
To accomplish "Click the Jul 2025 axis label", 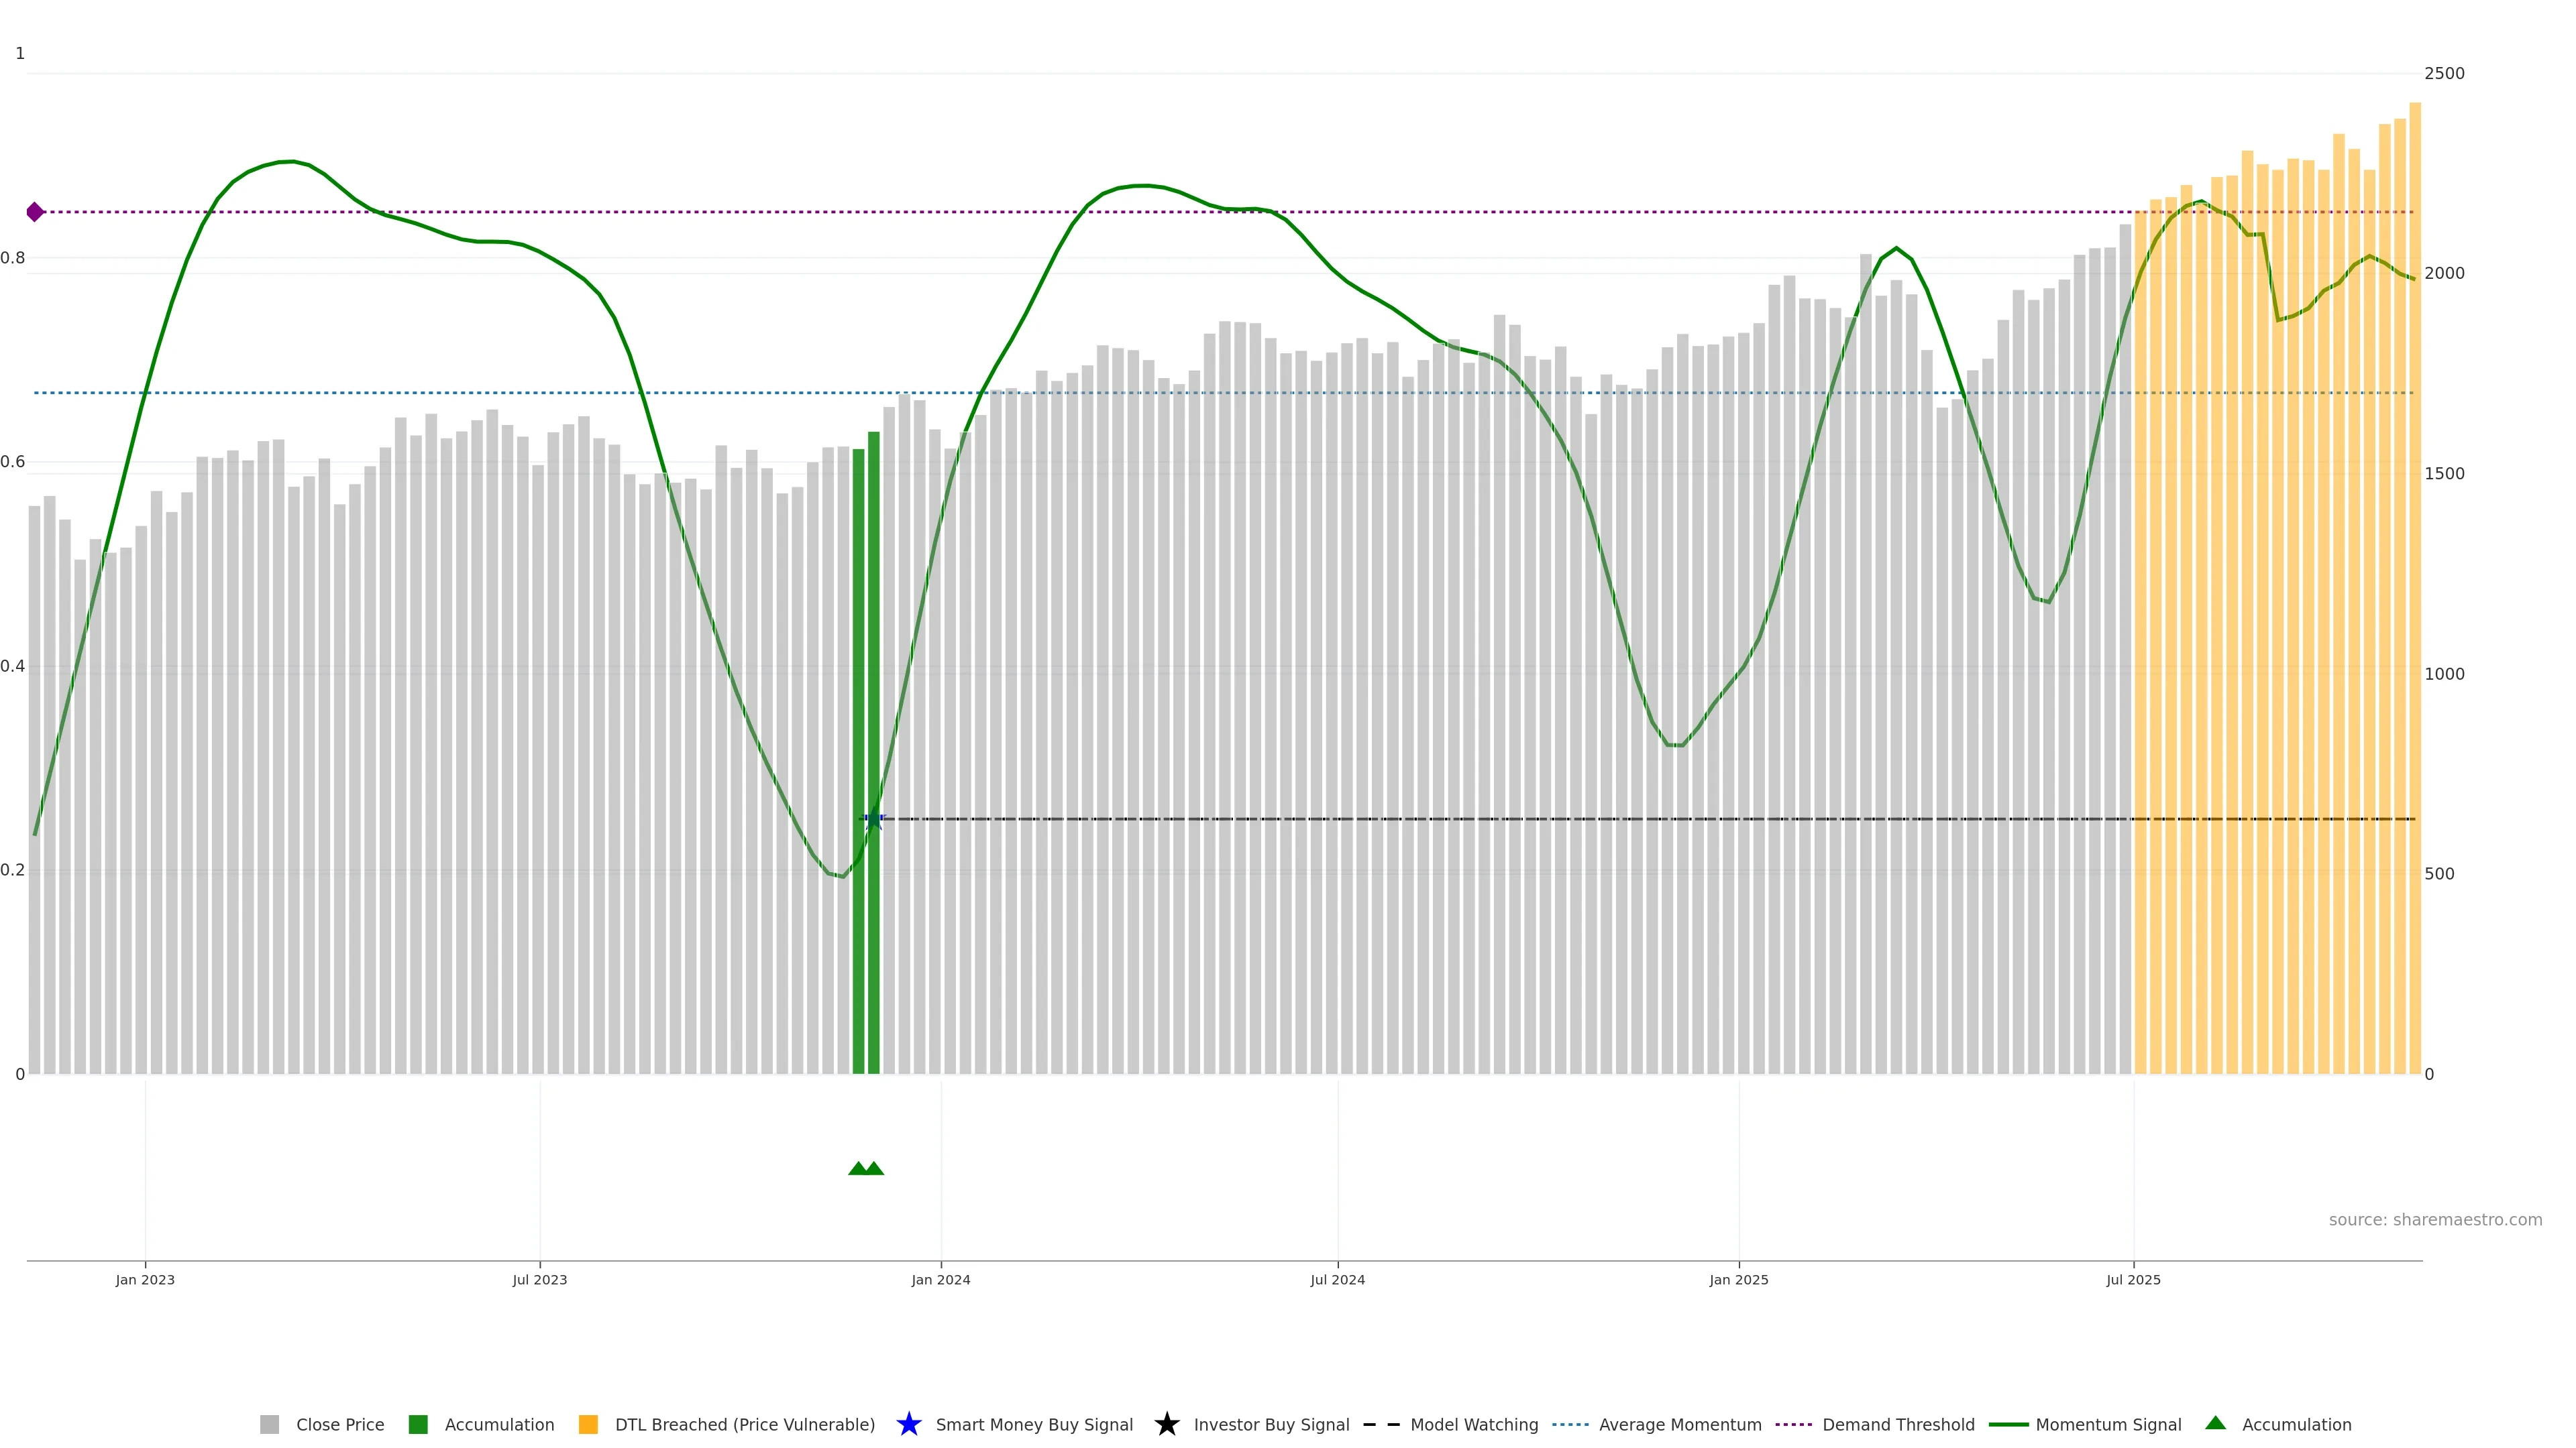I will pyautogui.click(x=2133, y=1279).
